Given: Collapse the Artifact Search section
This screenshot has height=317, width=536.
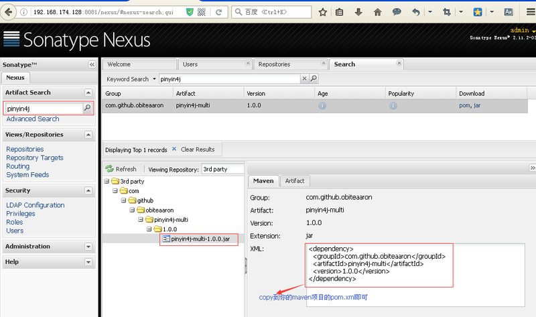Looking at the screenshot, I should click(x=88, y=92).
